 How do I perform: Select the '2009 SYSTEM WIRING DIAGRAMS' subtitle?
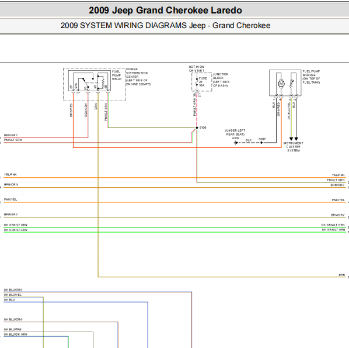pyautogui.click(x=124, y=25)
